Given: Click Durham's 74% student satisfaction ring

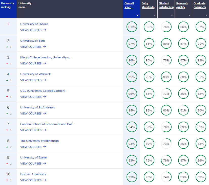Looking at the screenshot, I should (166, 177).
